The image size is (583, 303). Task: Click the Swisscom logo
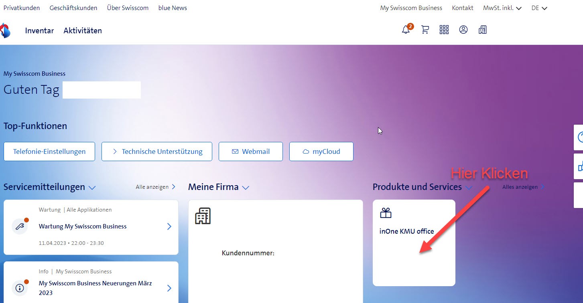pos(5,30)
